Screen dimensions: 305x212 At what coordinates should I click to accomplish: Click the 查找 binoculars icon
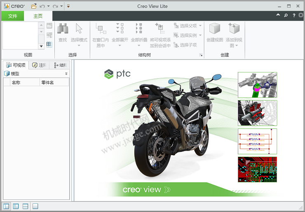63,28
